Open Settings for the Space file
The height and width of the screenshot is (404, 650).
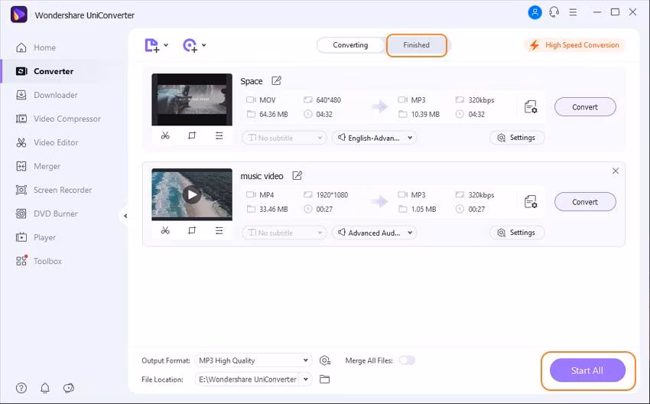point(516,138)
